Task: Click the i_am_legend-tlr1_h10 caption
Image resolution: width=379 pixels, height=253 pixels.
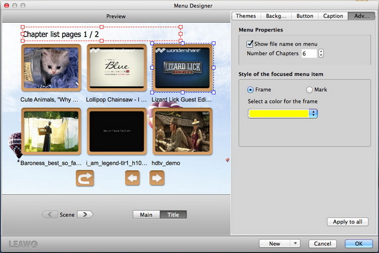Action: (x=117, y=163)
